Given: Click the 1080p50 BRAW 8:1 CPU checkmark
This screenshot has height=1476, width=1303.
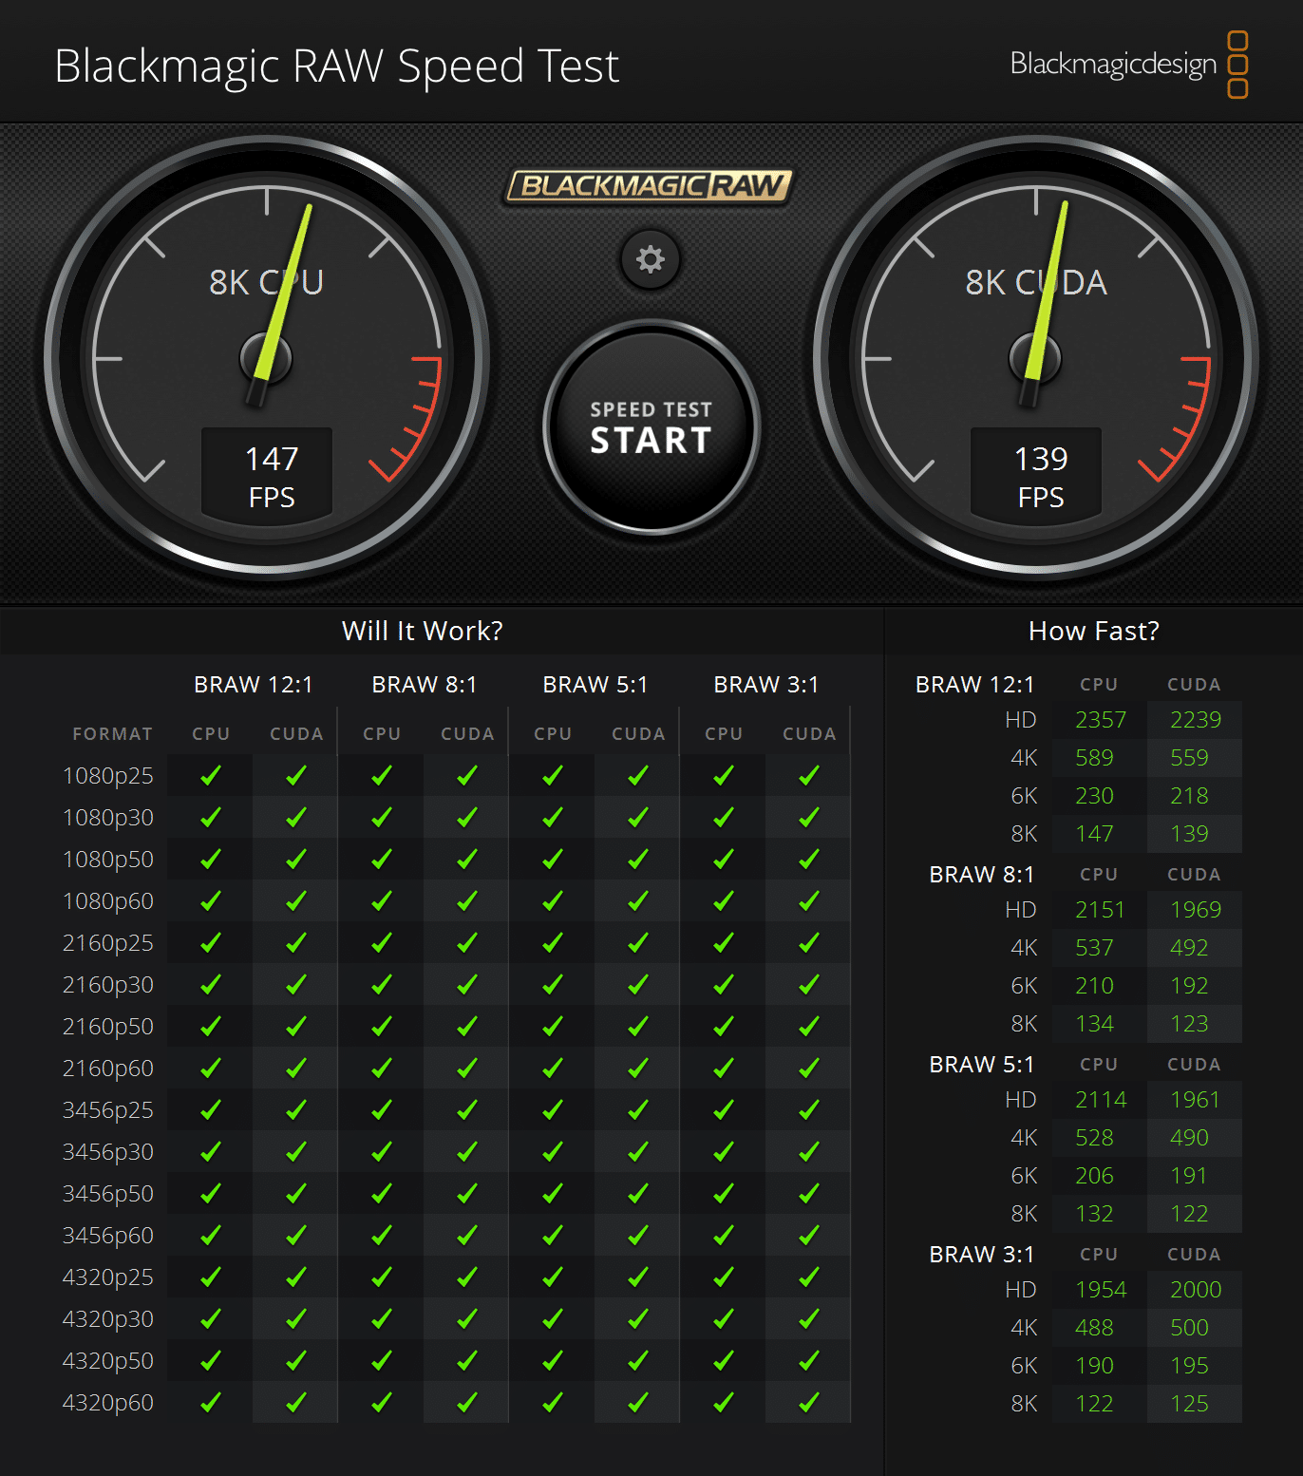Looking at the screenshot, I should click(382, 860).
